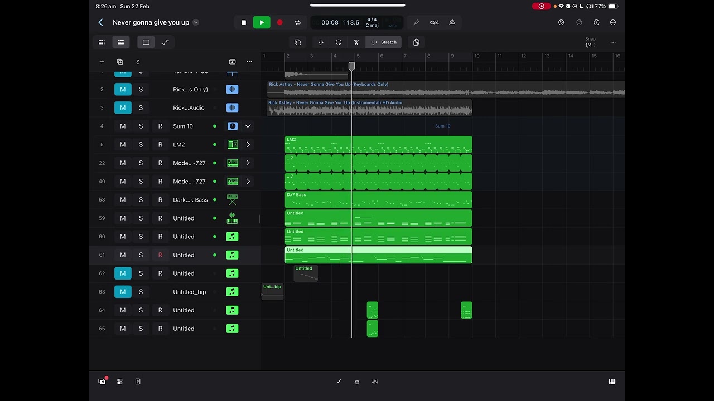Select the Split scissors tool
714x401 pixels.
(356, 42)
